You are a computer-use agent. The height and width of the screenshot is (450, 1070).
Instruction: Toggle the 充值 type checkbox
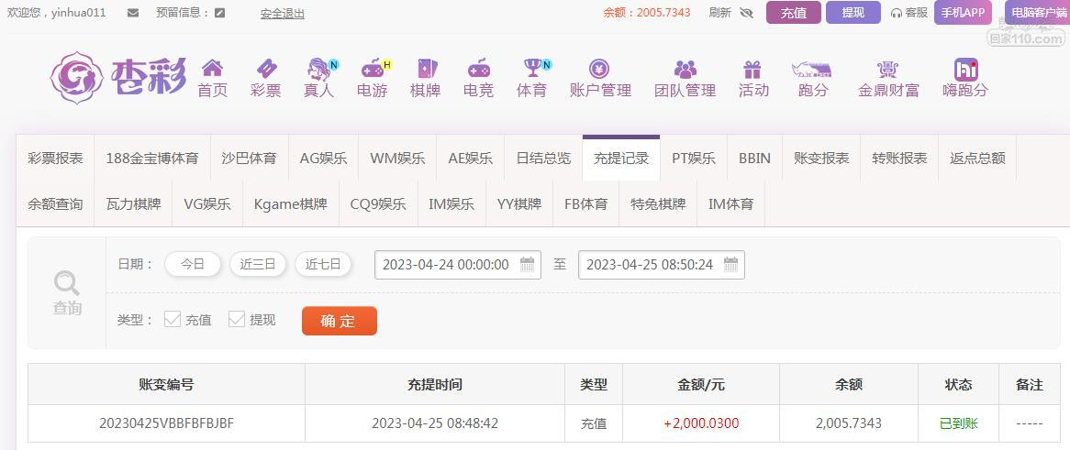[173, 319]
